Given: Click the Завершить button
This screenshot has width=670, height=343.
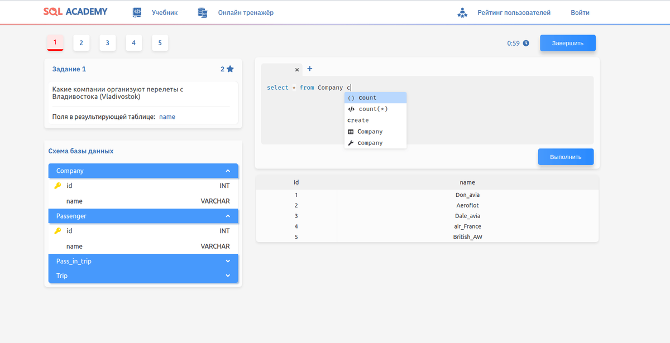Looking at the screenshot, I should (568, 43).
